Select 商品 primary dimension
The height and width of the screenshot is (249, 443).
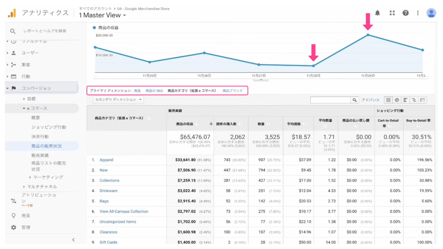(137, 91)
